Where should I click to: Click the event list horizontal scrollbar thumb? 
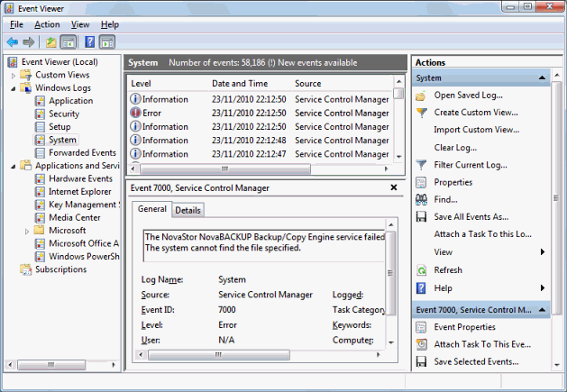[x=225, y=169]
